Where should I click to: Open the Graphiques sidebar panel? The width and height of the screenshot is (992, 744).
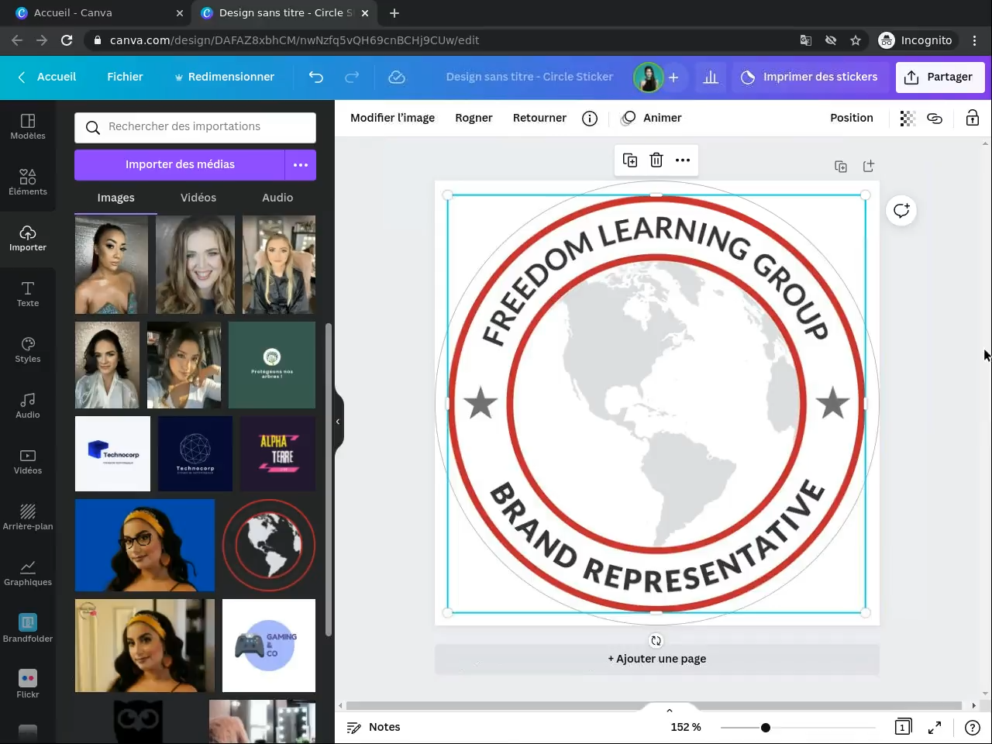(x=28, y=573)
